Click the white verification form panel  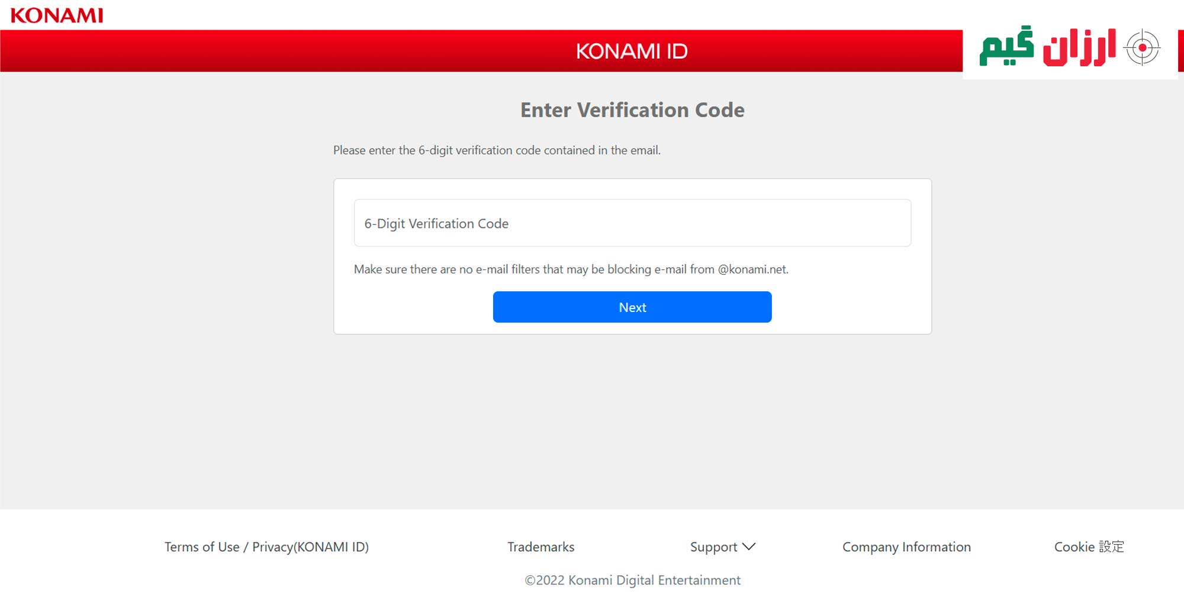632,256
